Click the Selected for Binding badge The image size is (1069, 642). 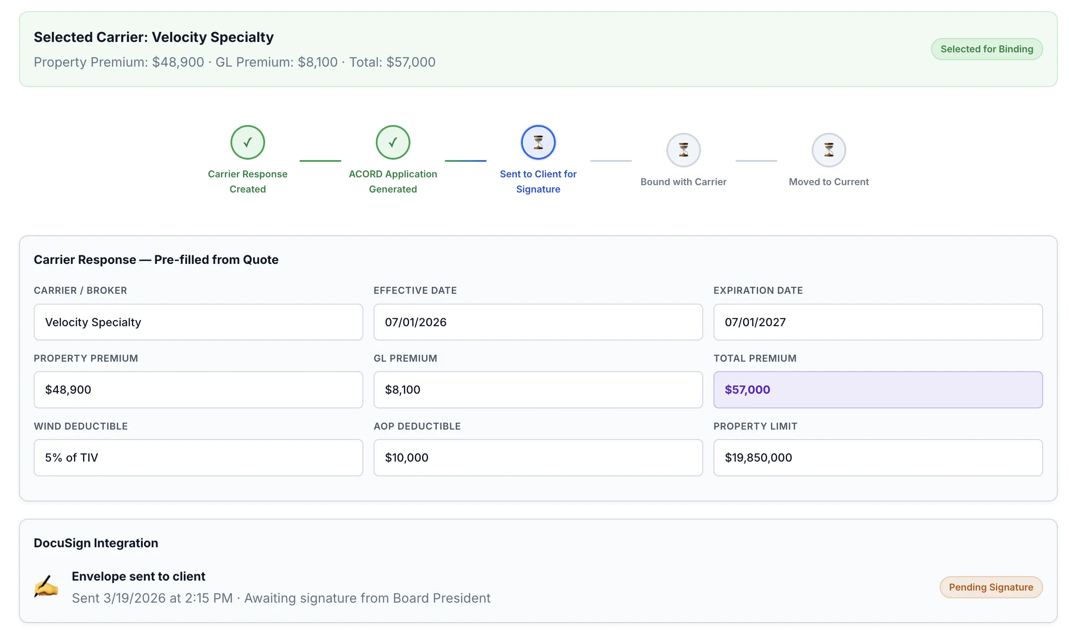tap(986, 49)
